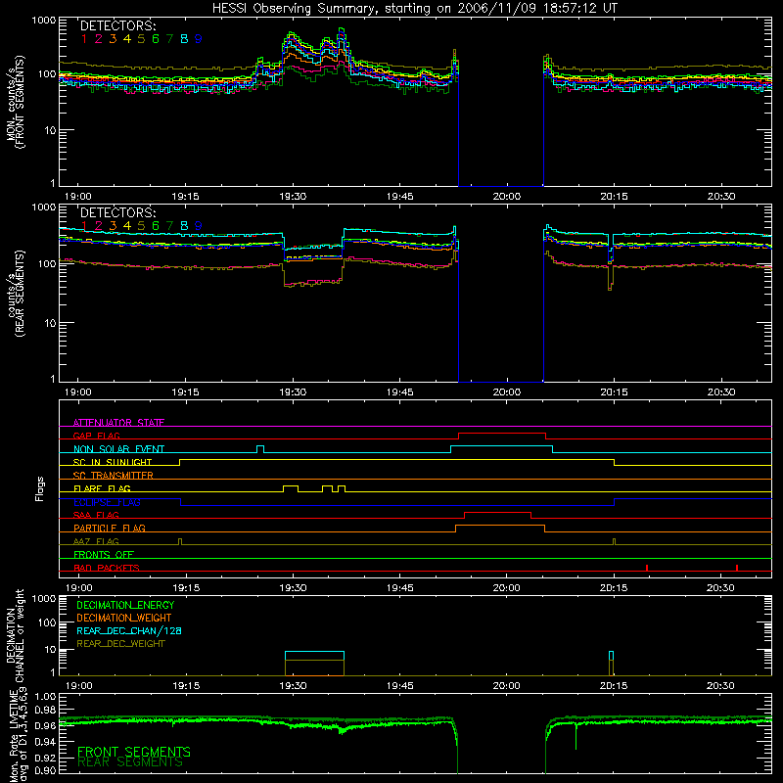Click the HESSI Observing Summary title text
Viewport: 783px width, 783px height.
point(414,8)
